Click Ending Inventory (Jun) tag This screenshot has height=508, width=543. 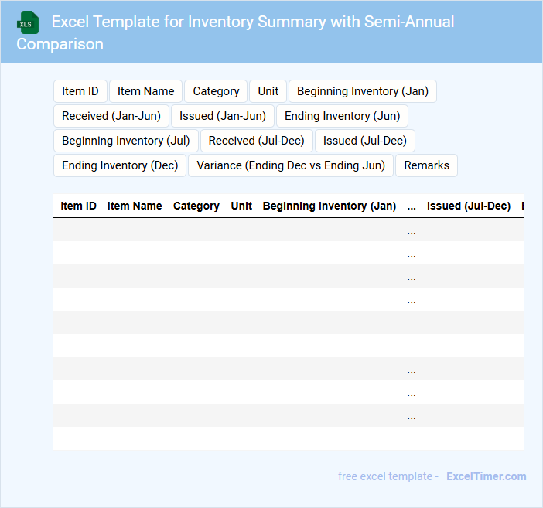click(x=342, y=116)
